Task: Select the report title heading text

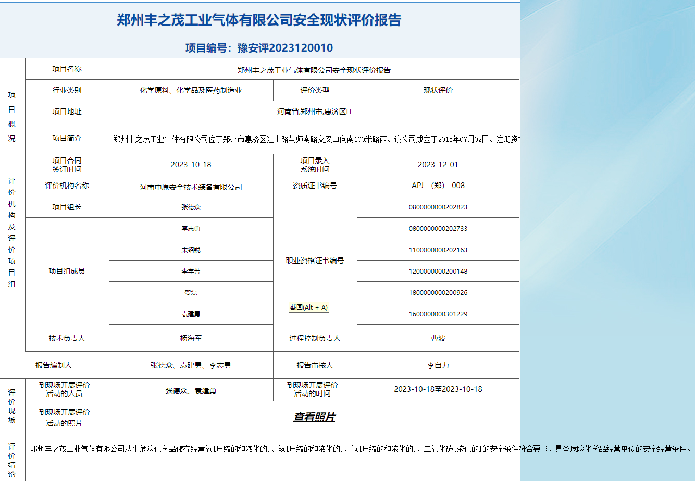Action: point(259,20)
